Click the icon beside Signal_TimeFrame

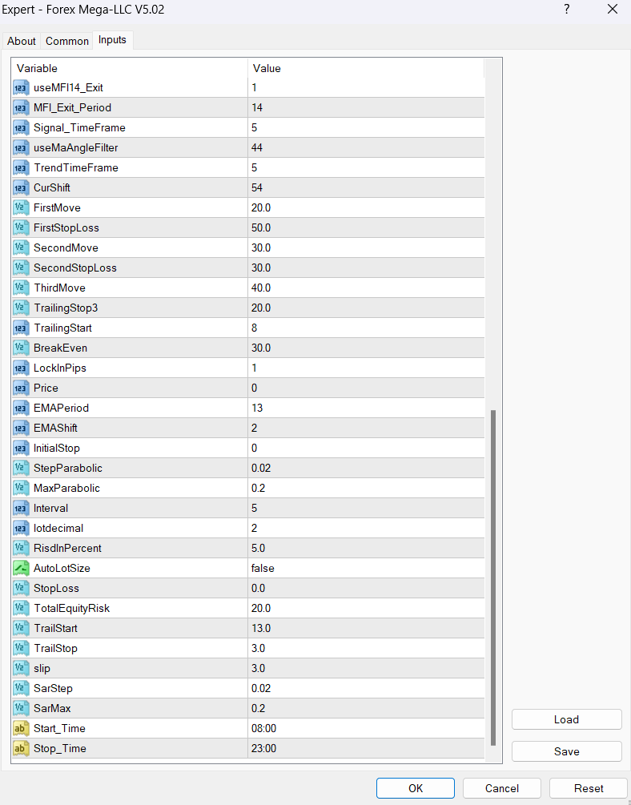pos(21,128)
